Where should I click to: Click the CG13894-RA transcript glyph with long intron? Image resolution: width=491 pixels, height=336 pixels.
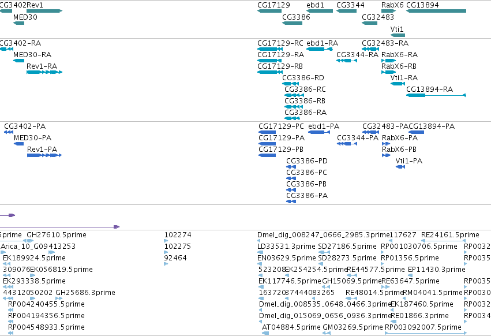[436, 95]
